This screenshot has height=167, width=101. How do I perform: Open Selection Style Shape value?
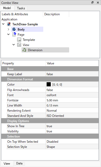coord(72,147)
